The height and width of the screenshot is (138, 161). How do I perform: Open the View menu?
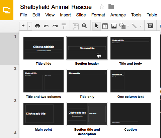click(50, 15)
